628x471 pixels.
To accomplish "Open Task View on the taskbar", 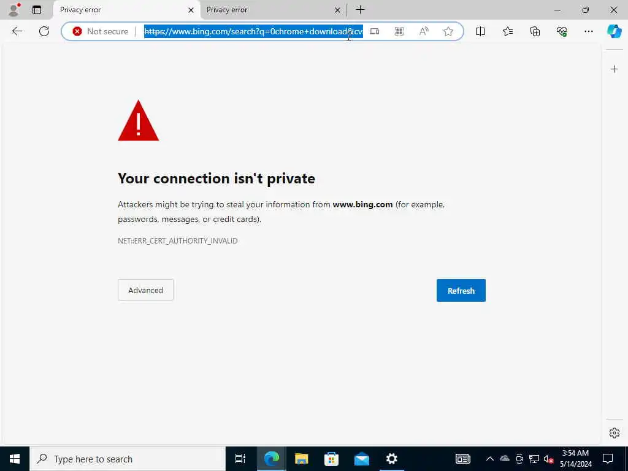I will tap(240, 459).
